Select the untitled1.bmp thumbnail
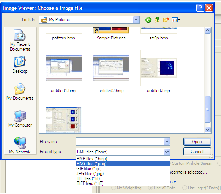This screenshot has width=221, height=194. coord(64,68)
